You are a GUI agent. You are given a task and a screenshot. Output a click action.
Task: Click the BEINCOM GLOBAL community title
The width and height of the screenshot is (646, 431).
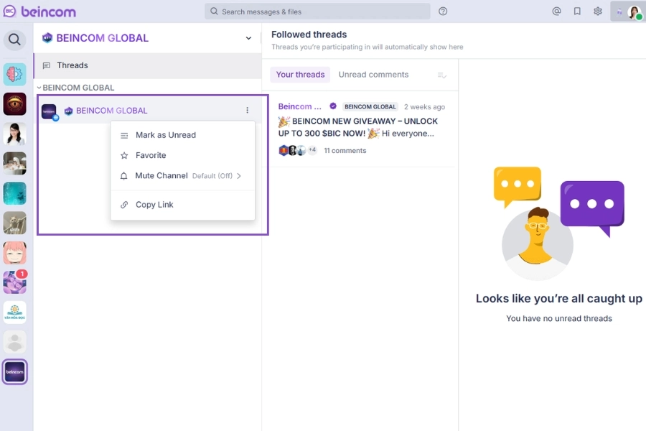(x=102, y=38)
